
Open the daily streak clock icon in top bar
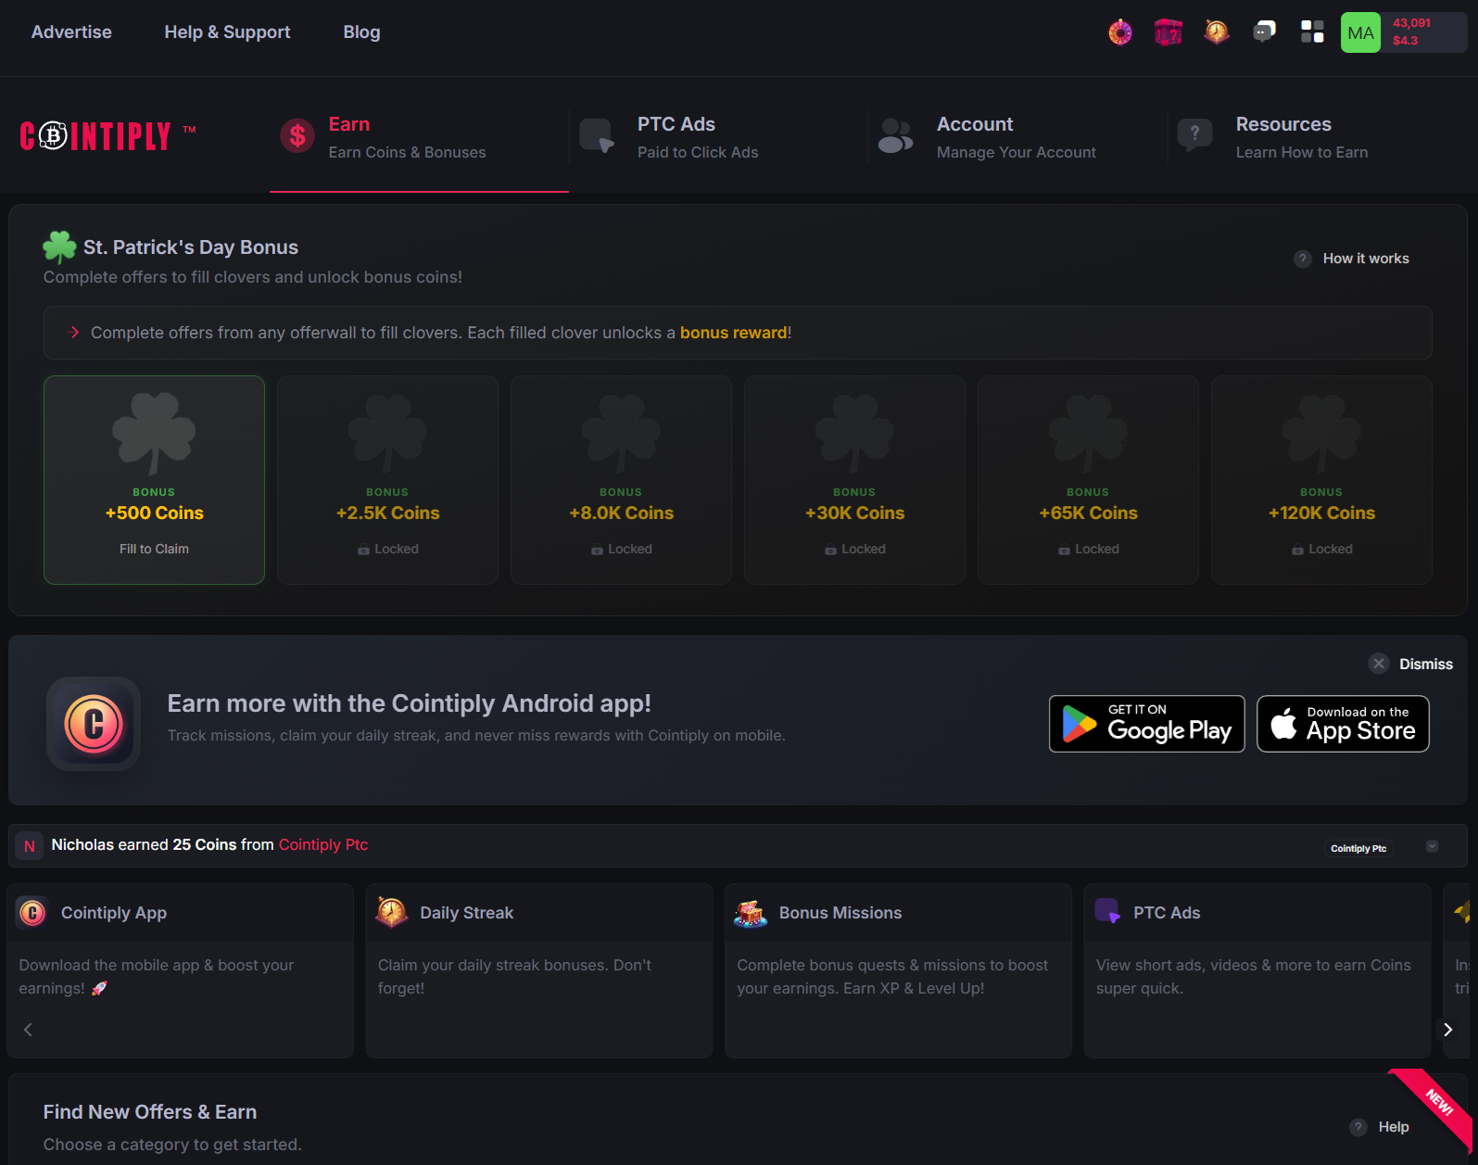[1217, 32]
